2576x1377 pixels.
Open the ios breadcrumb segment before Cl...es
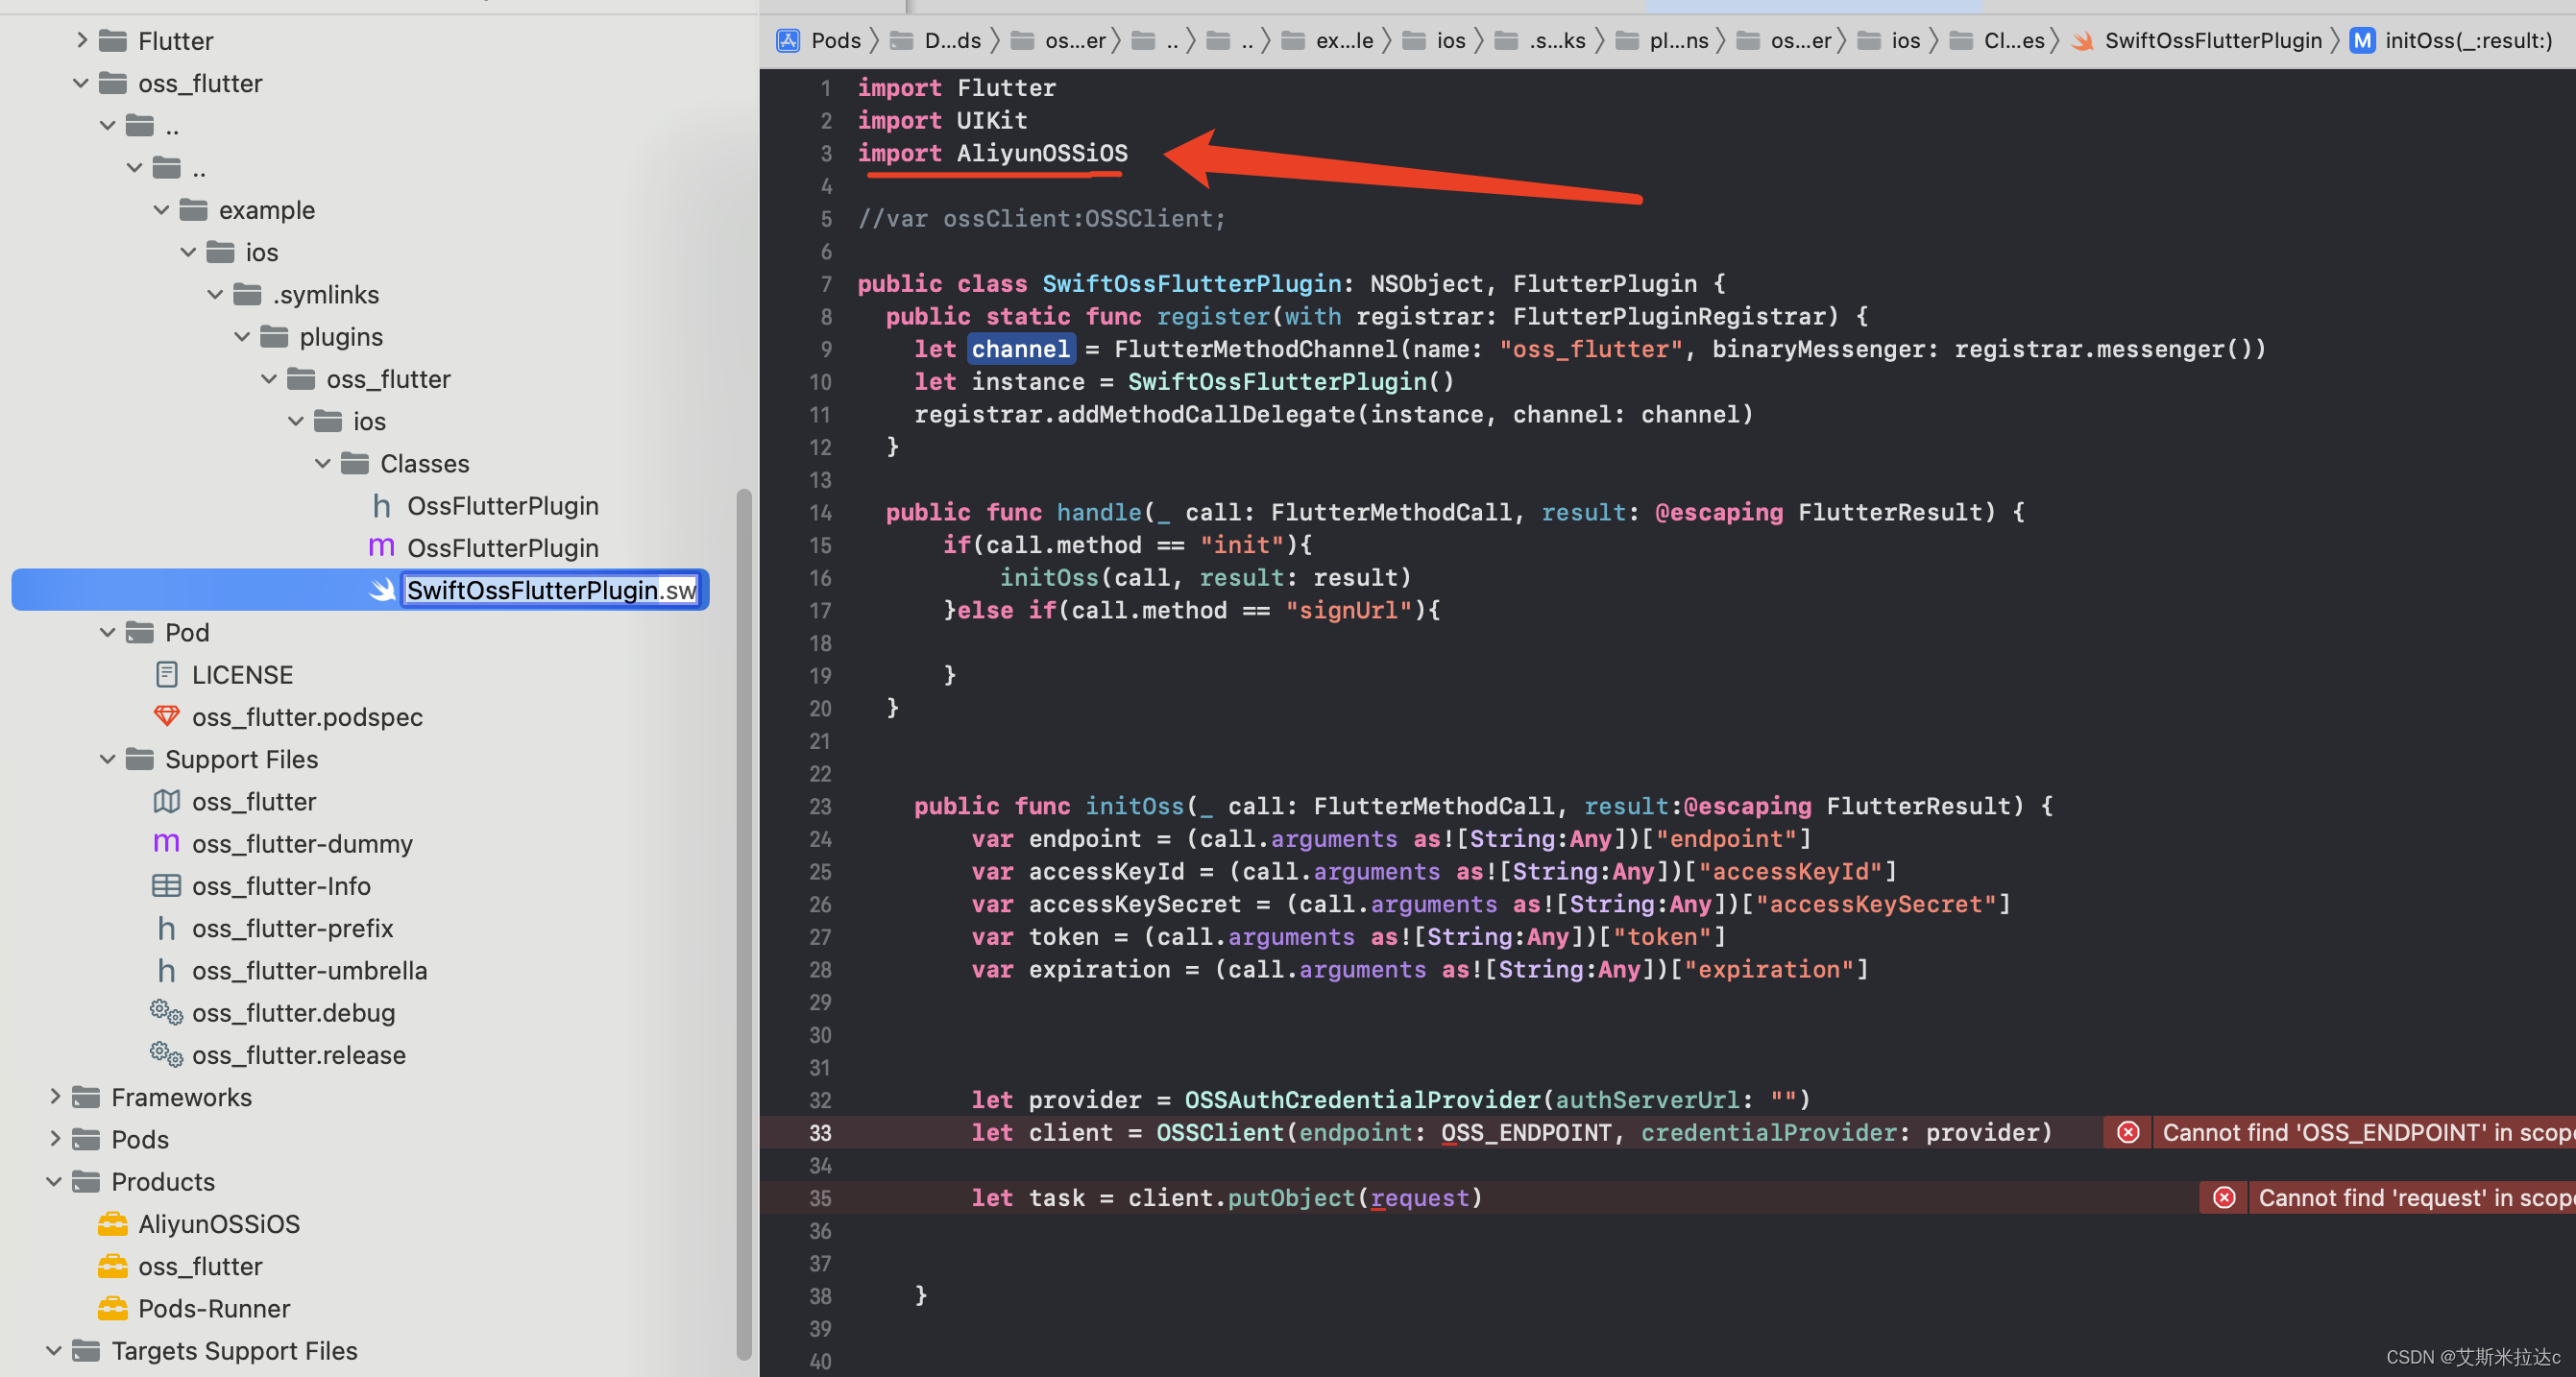pos(1904,40)
